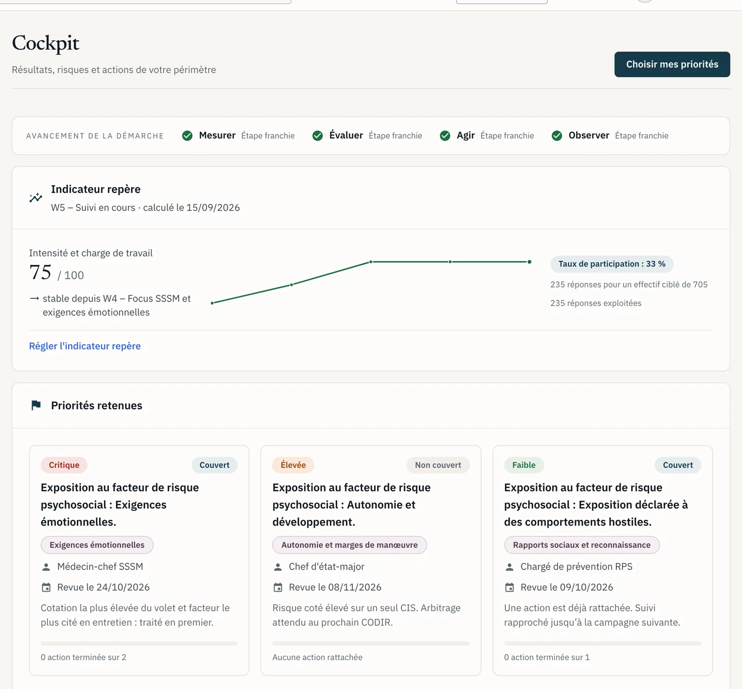Click the green check icon beside Mesurer
This screenshot has height=689, width=742.
coord(188,136)
